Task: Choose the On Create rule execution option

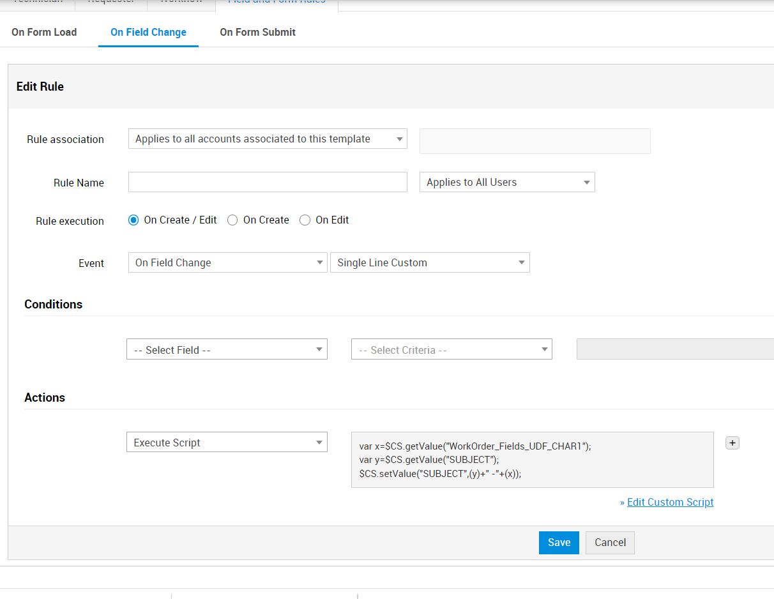Action: [232, 220]
